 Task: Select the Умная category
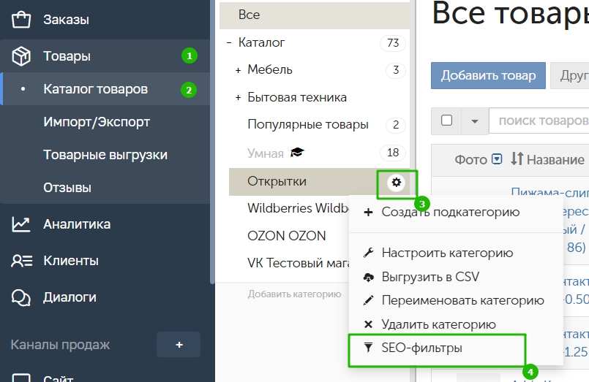click(x=265, y=153)
